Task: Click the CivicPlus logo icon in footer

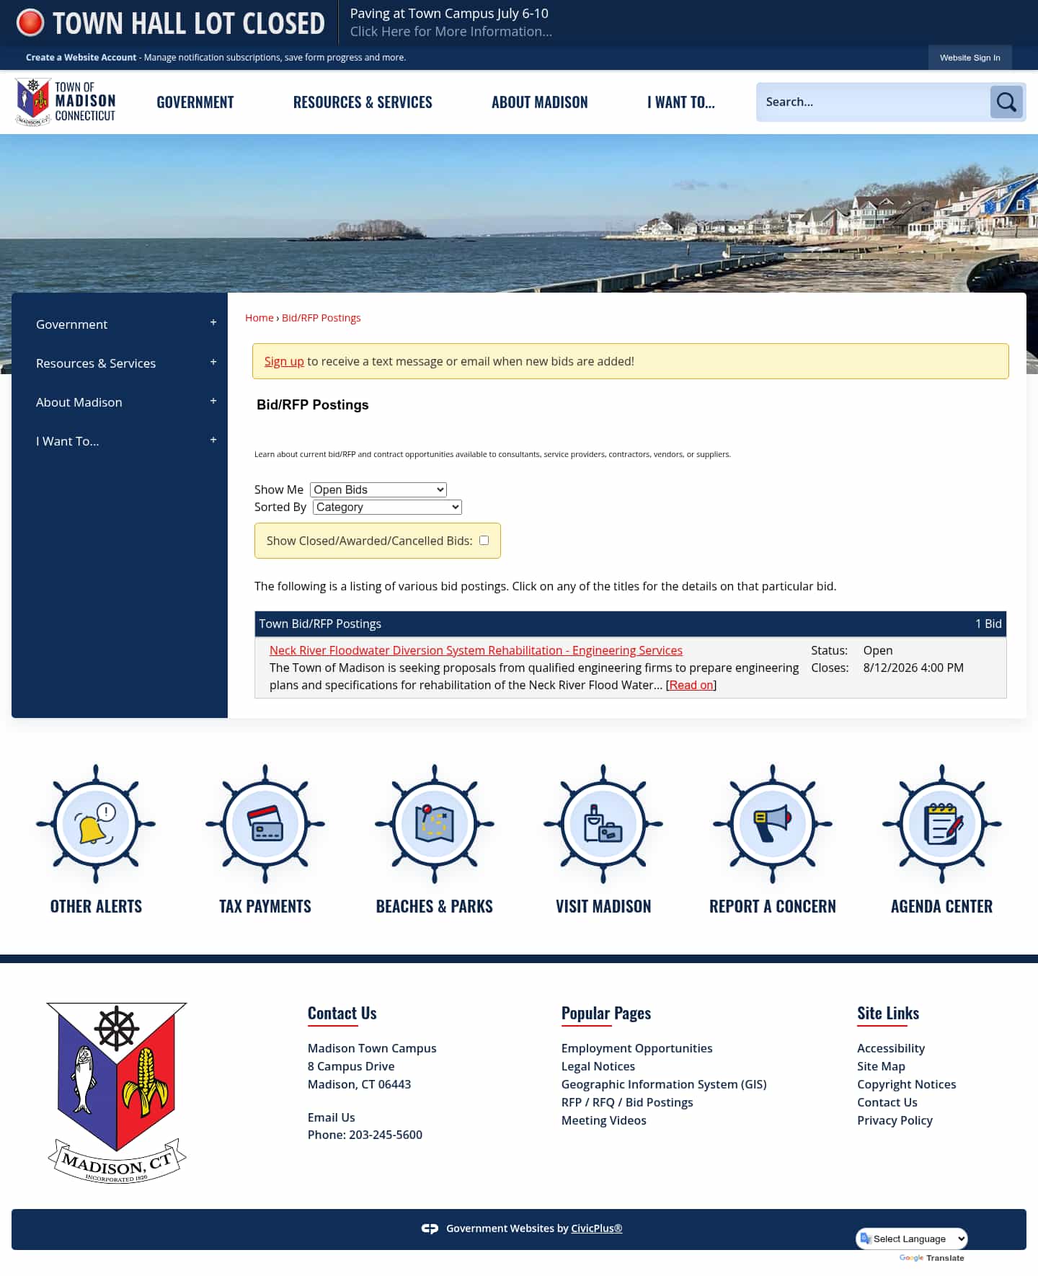Action: [x=430, y=1228]
